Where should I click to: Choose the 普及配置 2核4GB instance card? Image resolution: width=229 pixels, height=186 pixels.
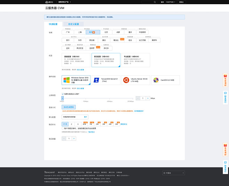(106, 60)
